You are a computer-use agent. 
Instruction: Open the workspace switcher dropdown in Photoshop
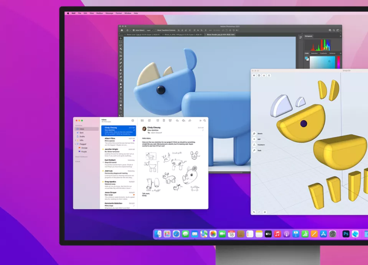point(338,30)
